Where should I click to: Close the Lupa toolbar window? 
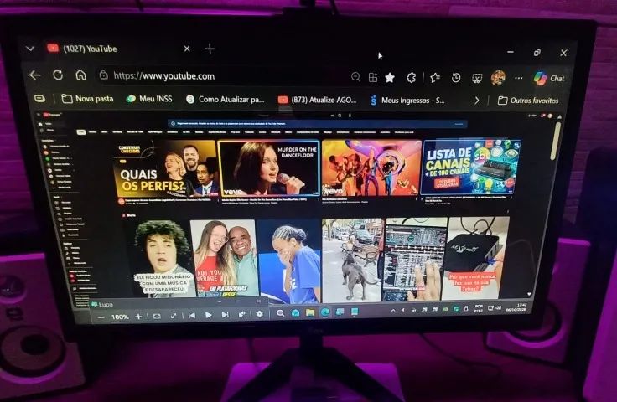[x=258, y=301]
